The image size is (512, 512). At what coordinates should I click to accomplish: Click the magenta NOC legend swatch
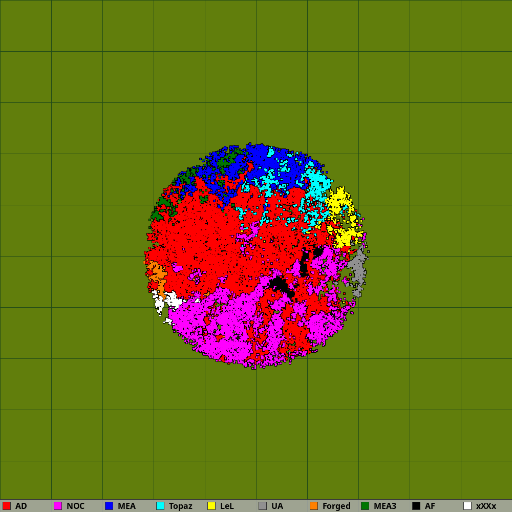[x=58, y=506]
